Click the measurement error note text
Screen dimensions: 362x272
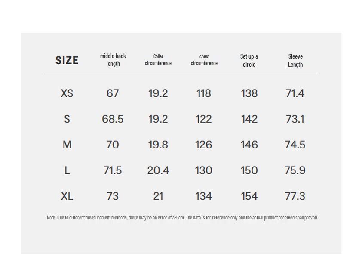tap(182, 218)
